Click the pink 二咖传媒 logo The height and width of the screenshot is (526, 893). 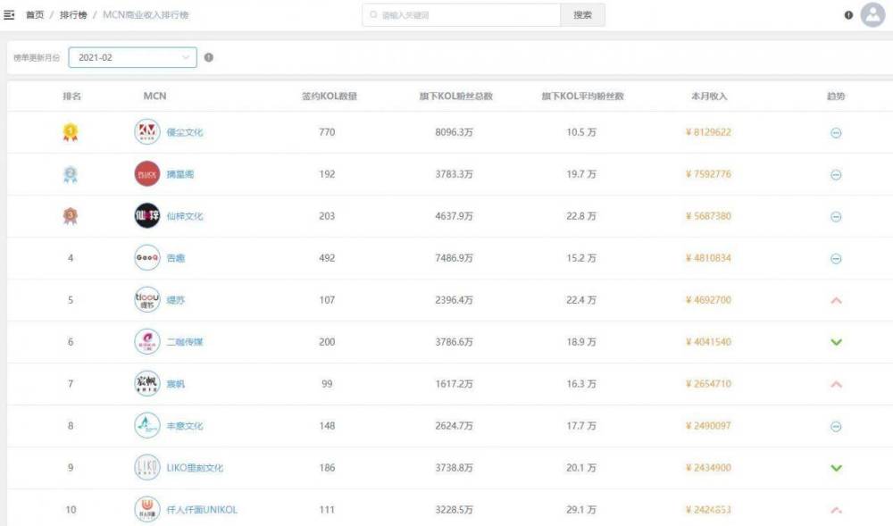147,342
